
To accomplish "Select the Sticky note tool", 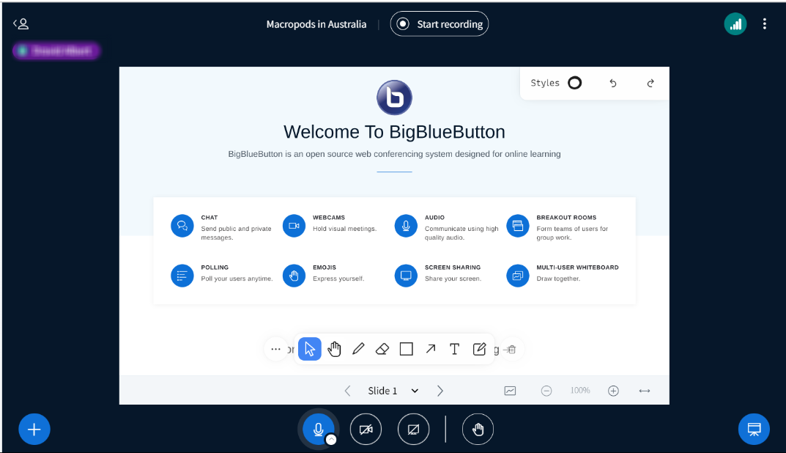I will click(x=479, y=349).
